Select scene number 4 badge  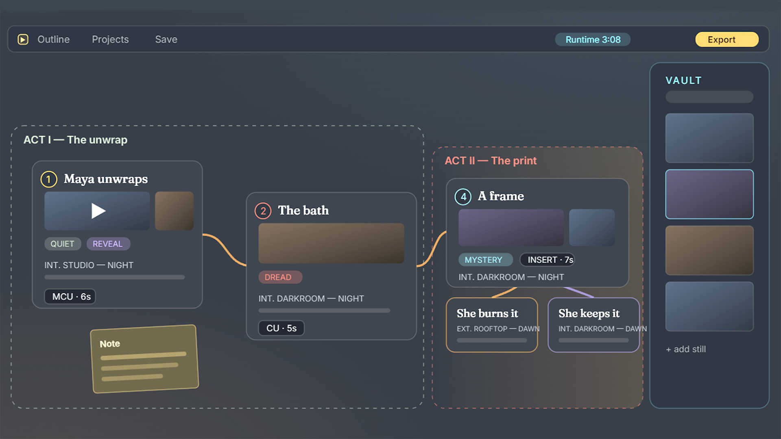[x=463, y=197]
